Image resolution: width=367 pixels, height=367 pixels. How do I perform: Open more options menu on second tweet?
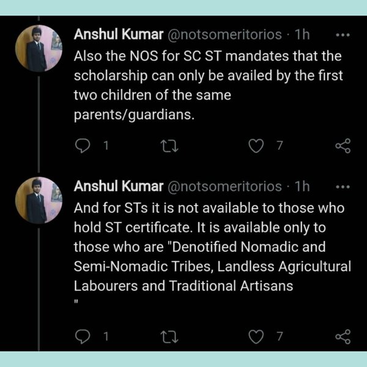pyautogui.click(x=343, y=186)
